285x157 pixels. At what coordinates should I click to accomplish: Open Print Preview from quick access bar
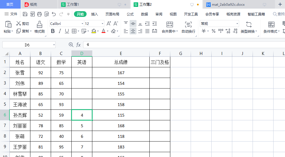47,14
